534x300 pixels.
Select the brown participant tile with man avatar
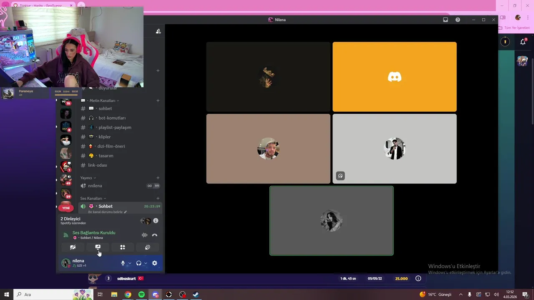coord(268,149)
